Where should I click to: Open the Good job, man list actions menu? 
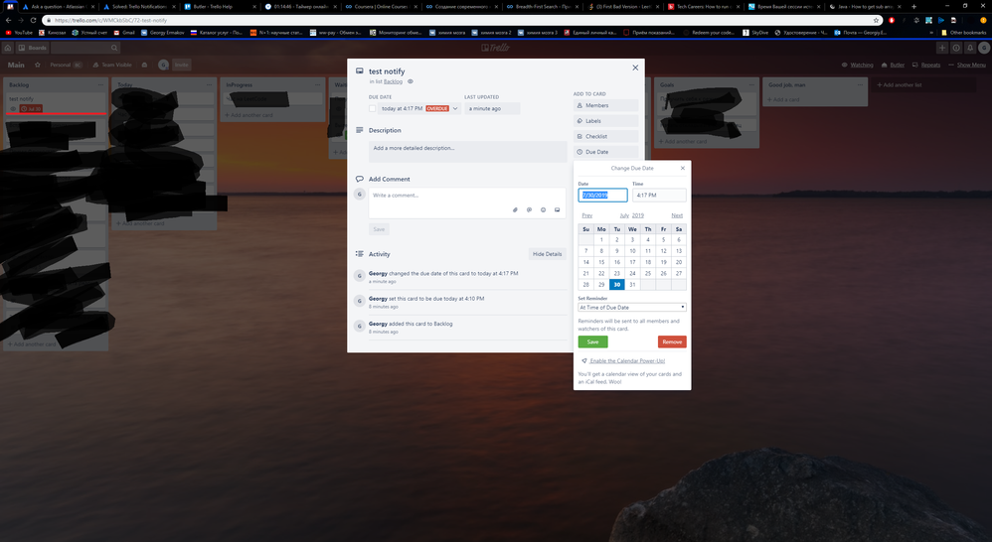(x=860, y=84)
